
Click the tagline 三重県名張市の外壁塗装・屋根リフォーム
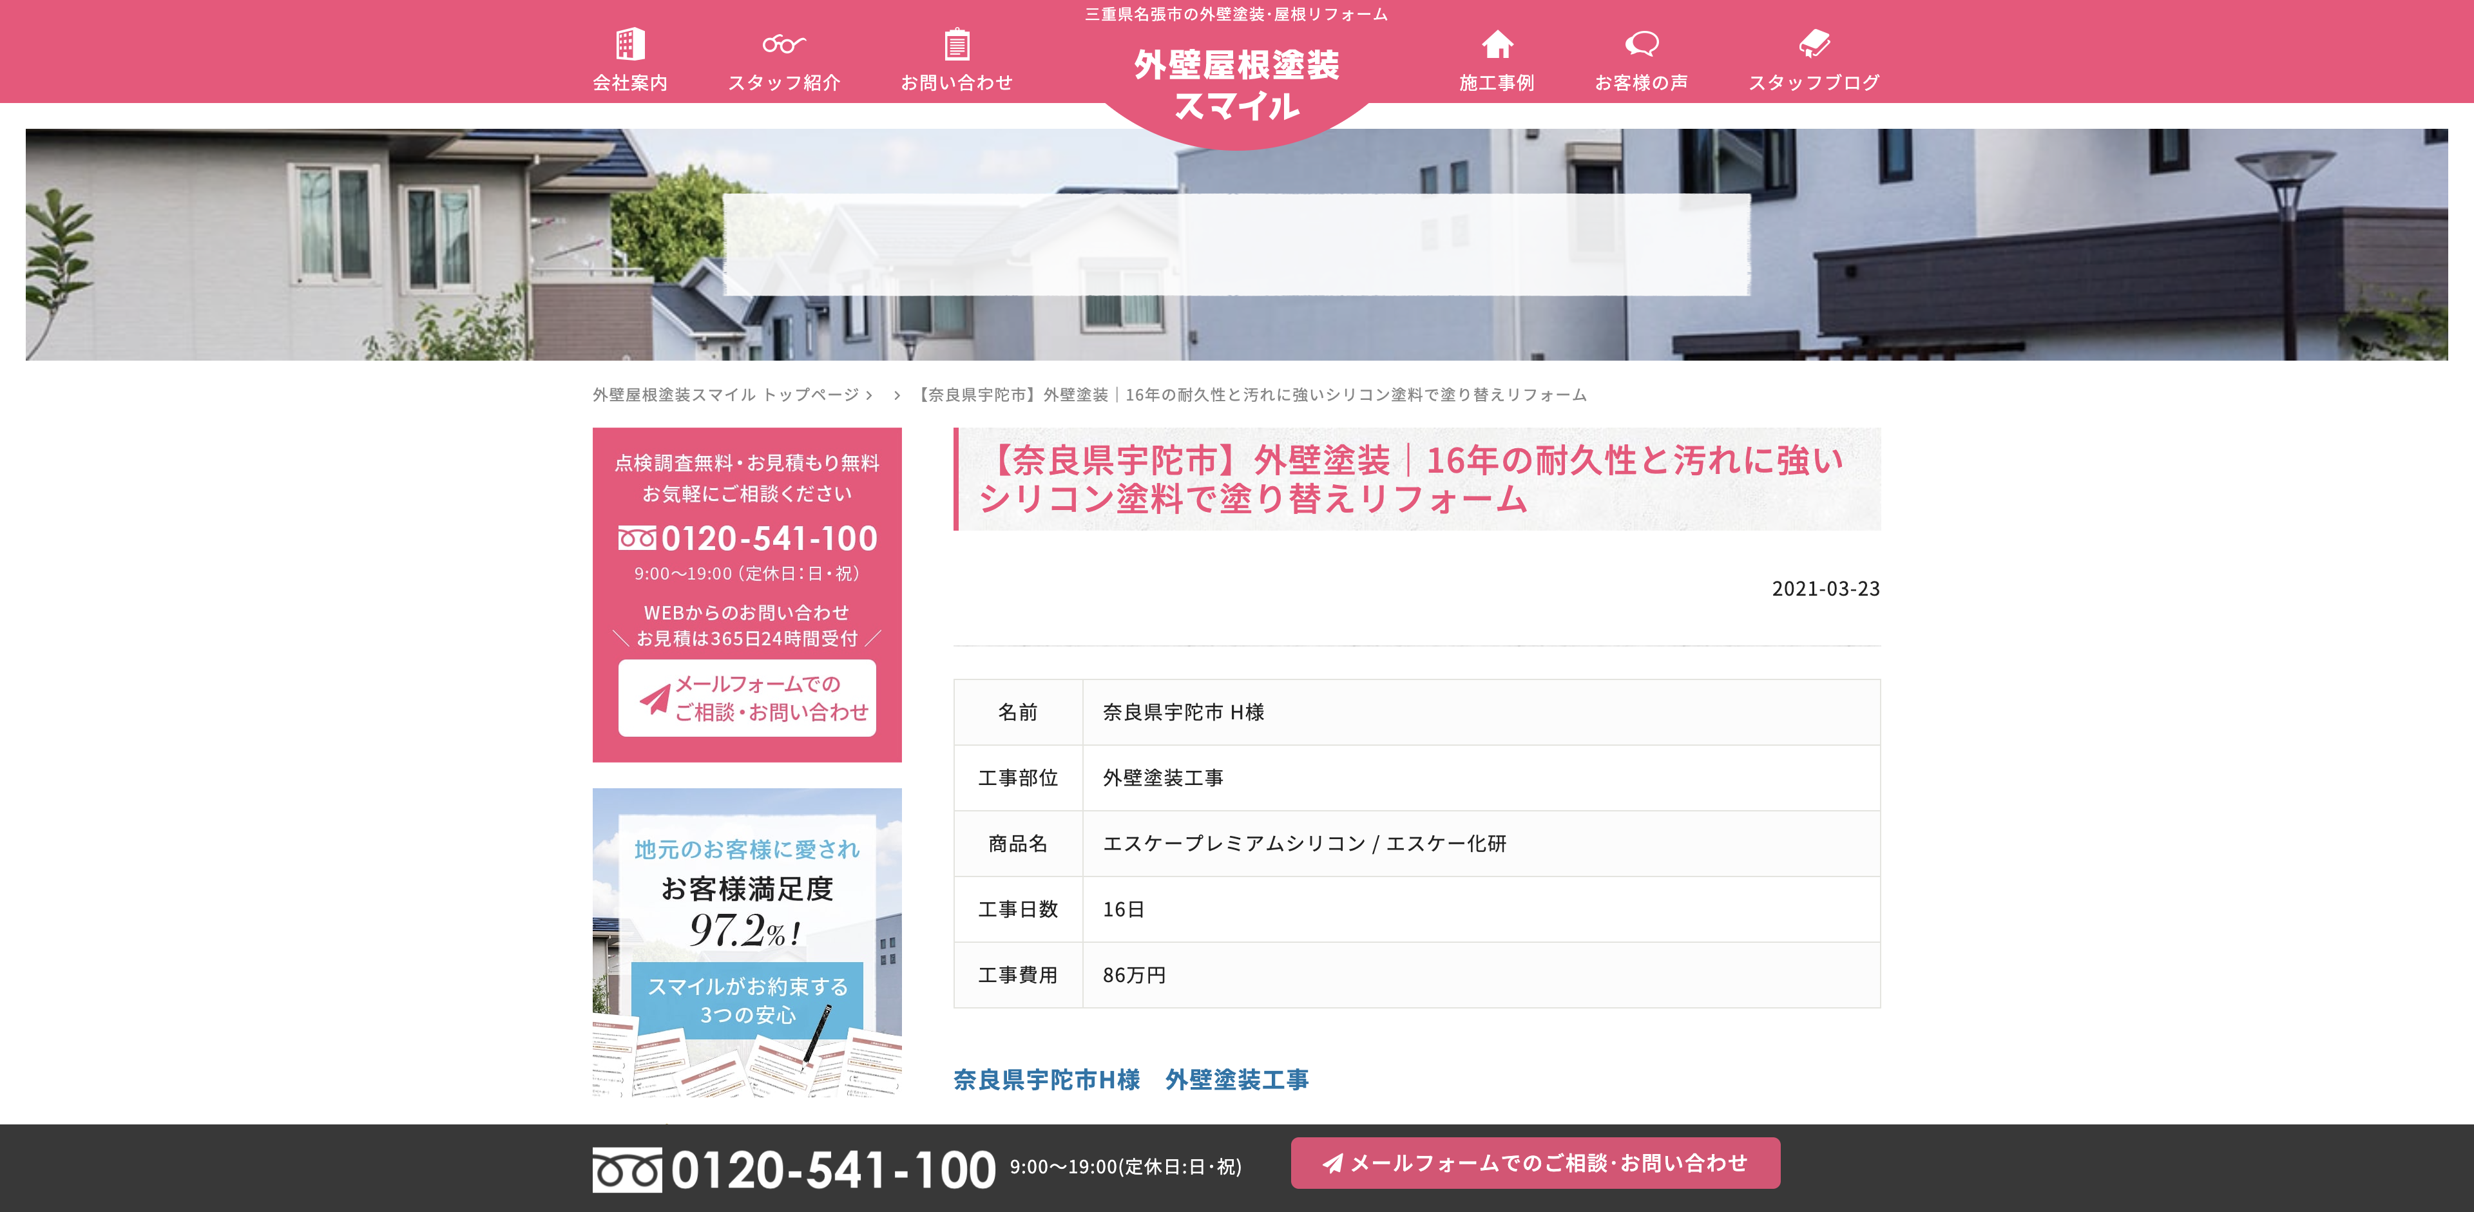[x=1236, y=14]
